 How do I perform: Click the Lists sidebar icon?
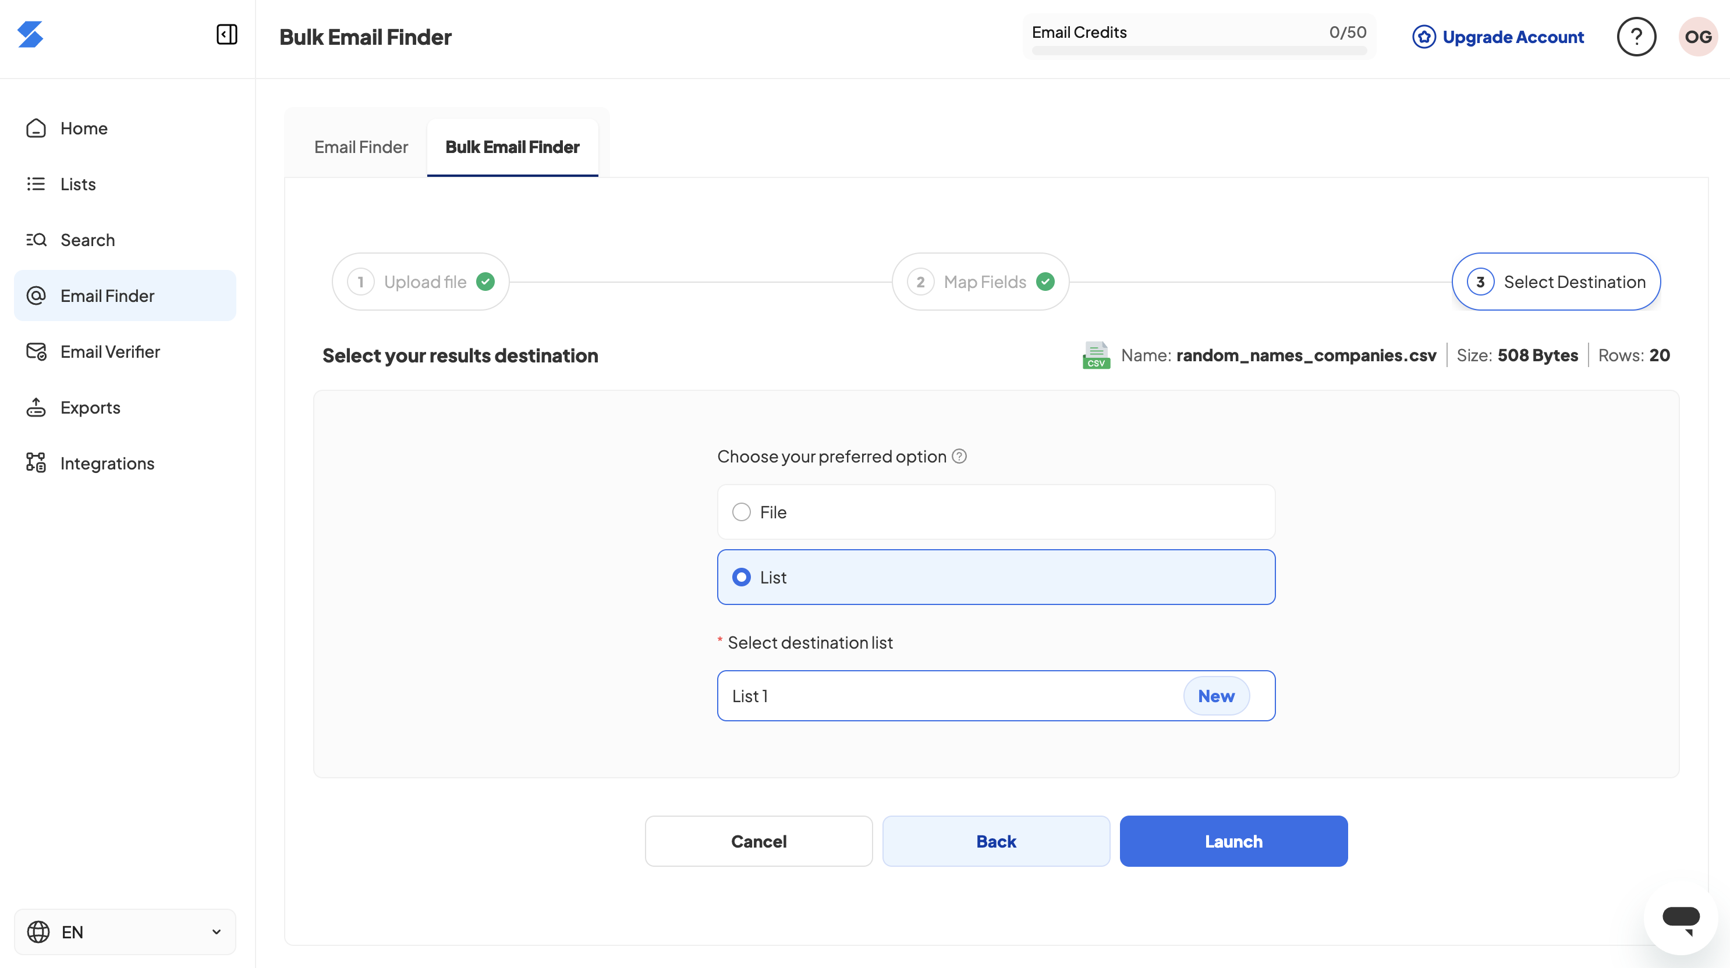36,184
